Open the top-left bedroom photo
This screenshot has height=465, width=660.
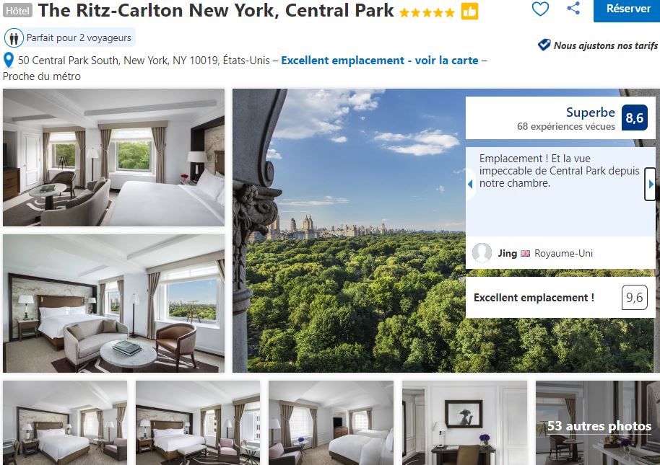click(113, 157)
